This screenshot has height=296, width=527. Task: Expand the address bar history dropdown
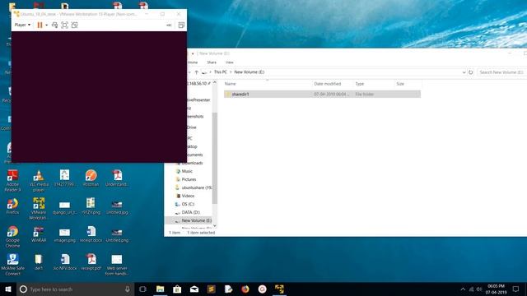point(464,72)
